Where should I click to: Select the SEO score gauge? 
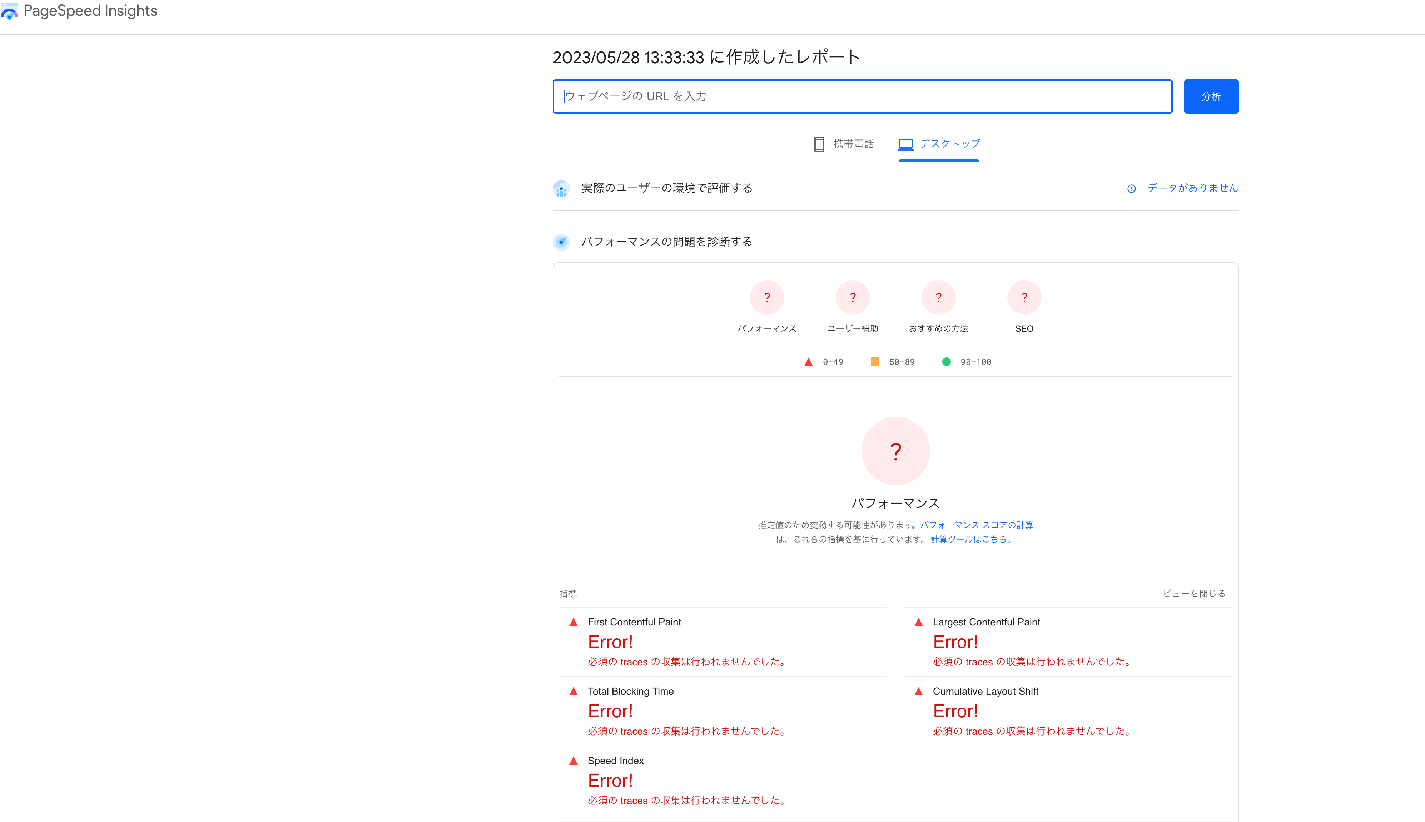(1024, 297)
